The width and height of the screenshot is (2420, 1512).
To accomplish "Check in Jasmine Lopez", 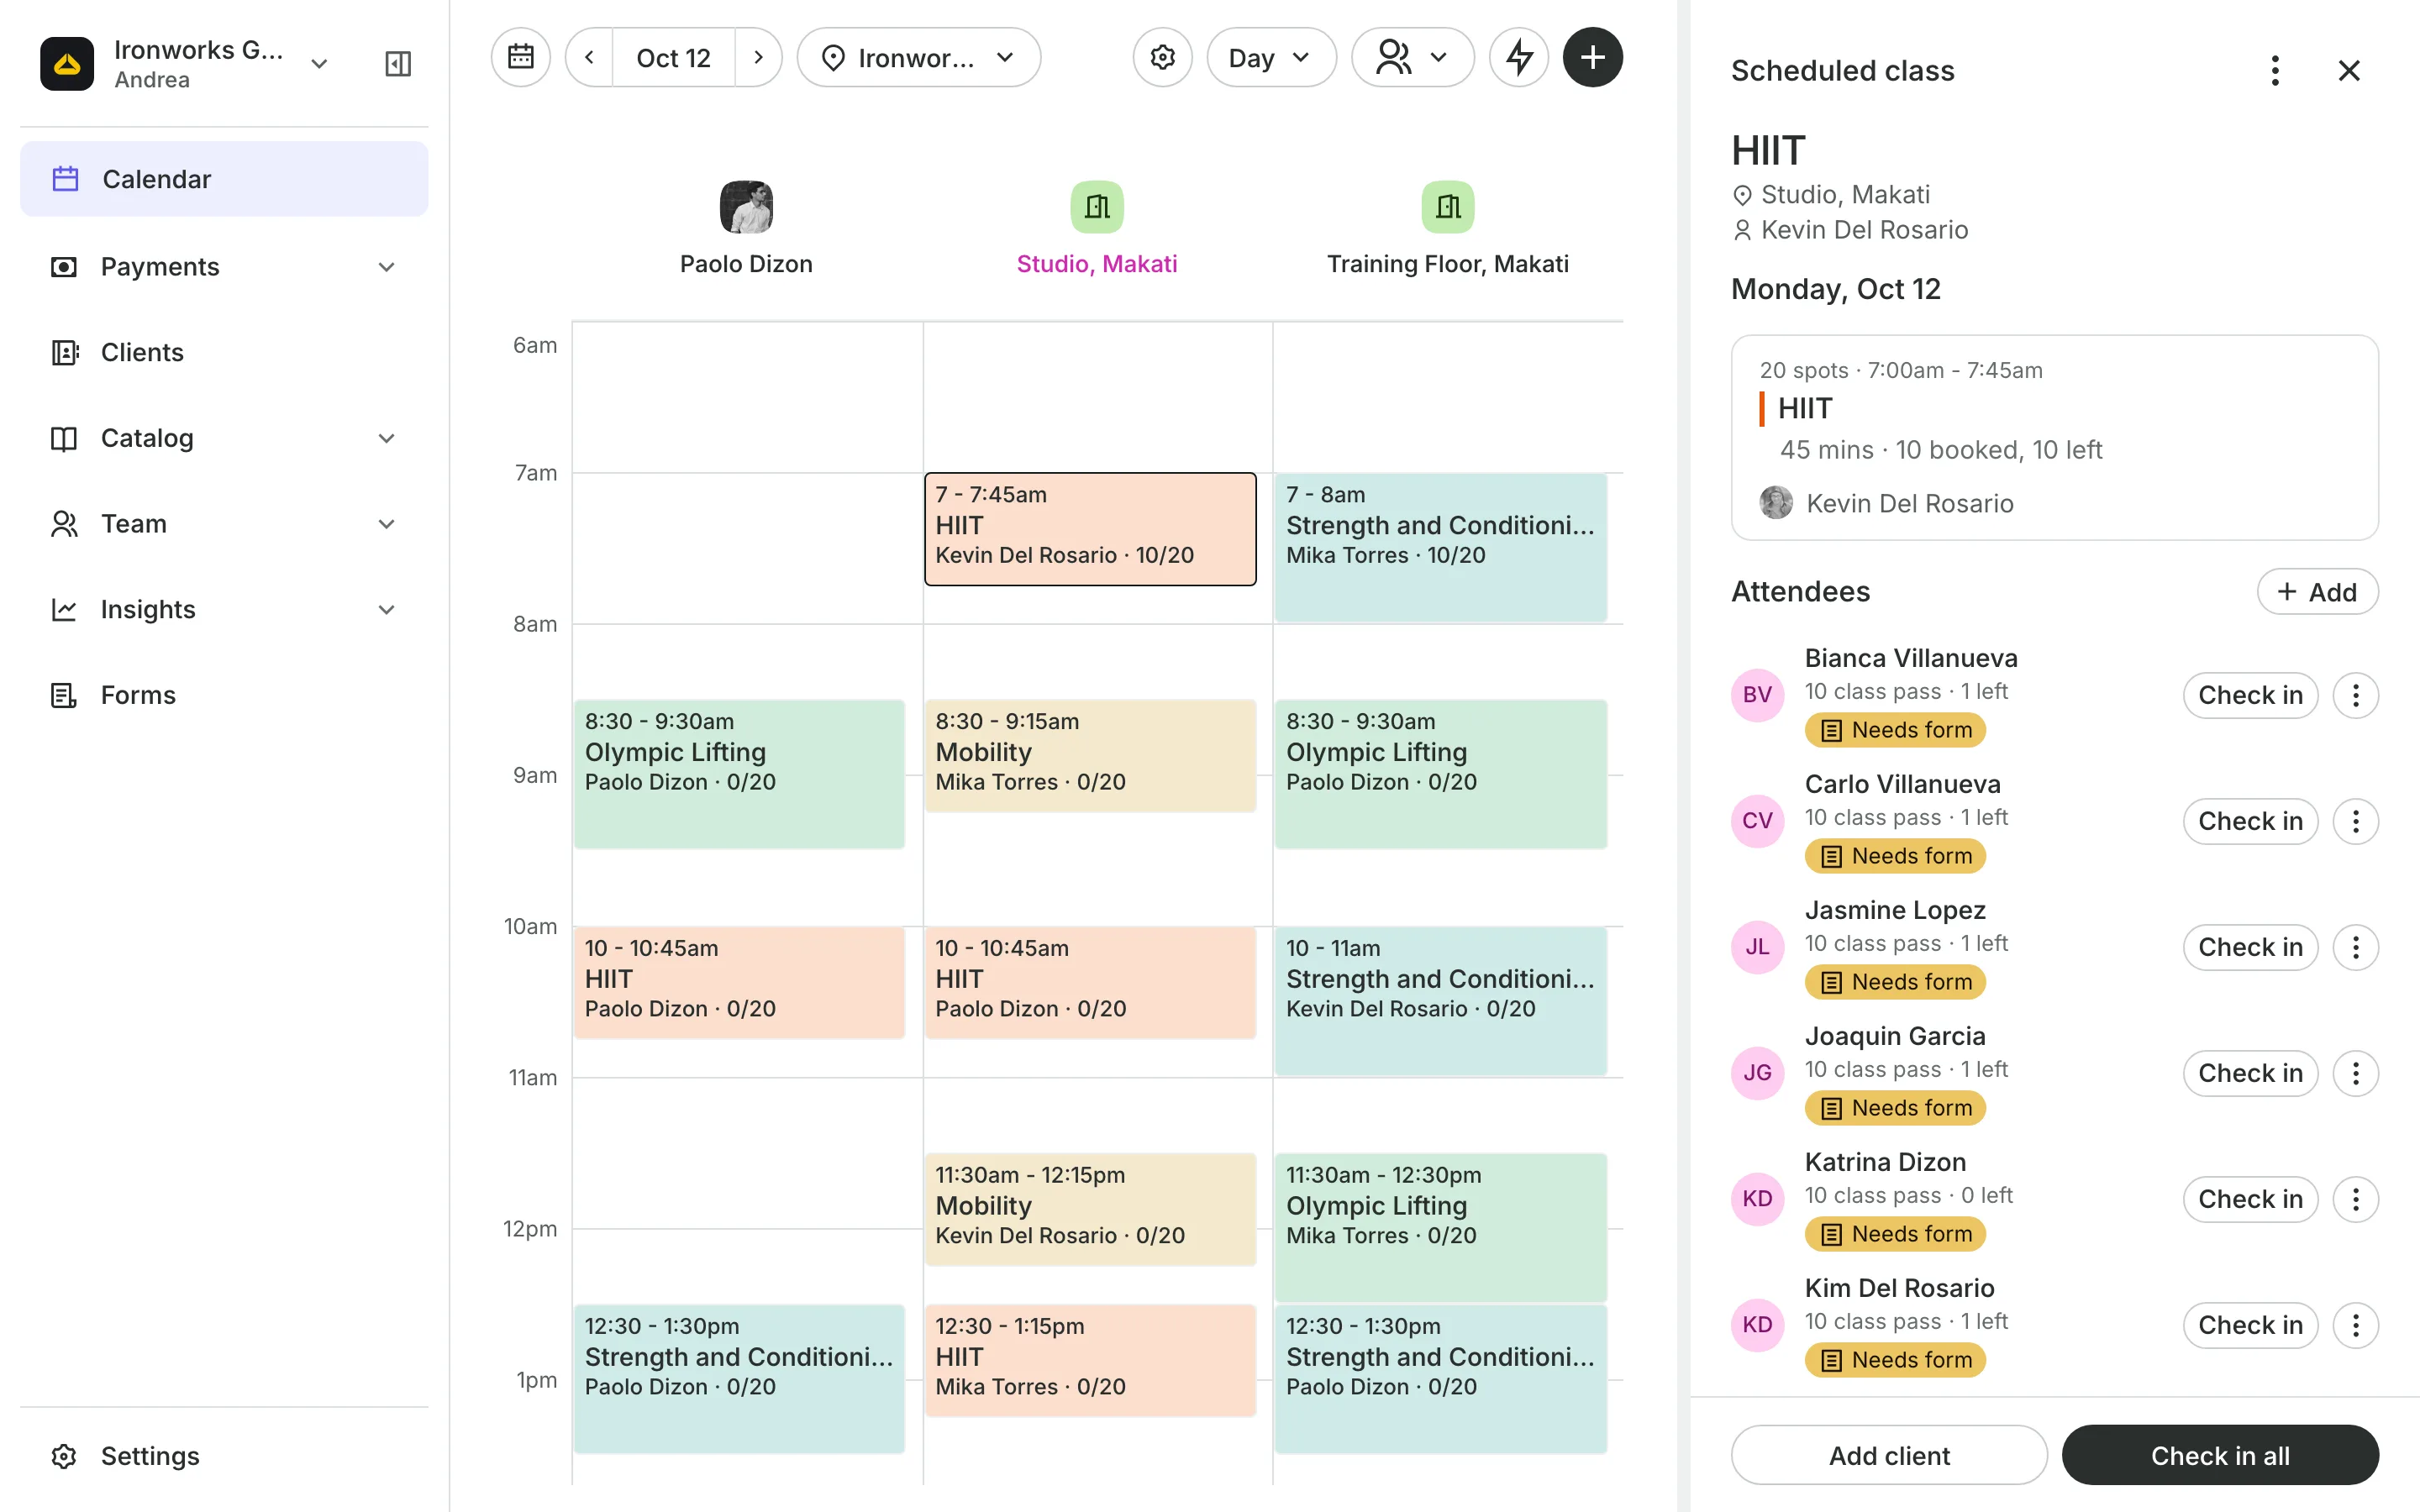I will (x=2250, y=947).
